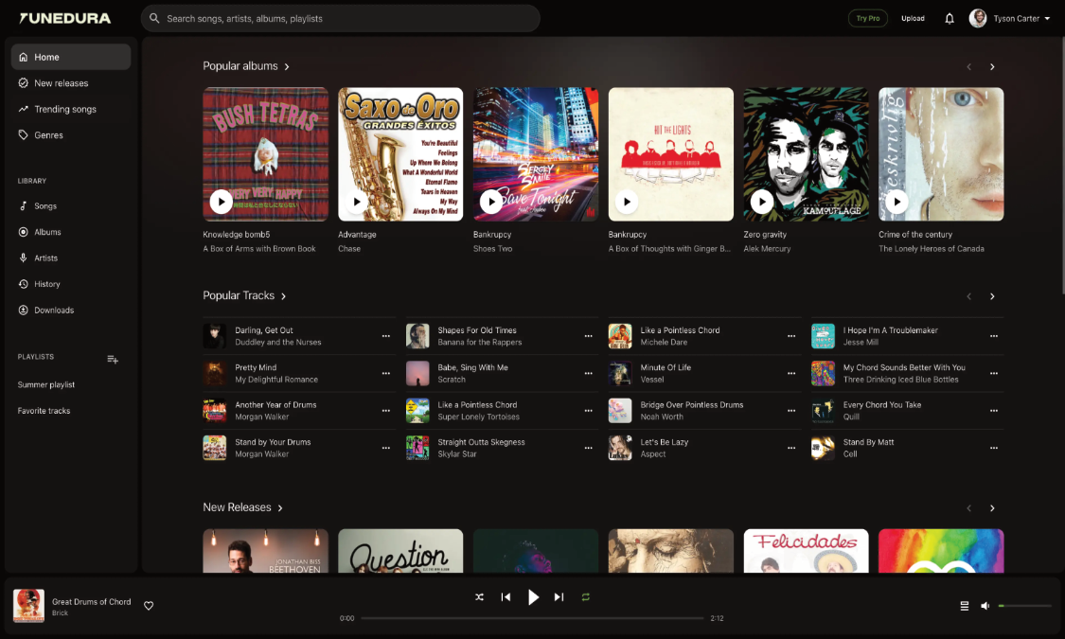Open Trending songs in the sidebar

pos(65,109)
